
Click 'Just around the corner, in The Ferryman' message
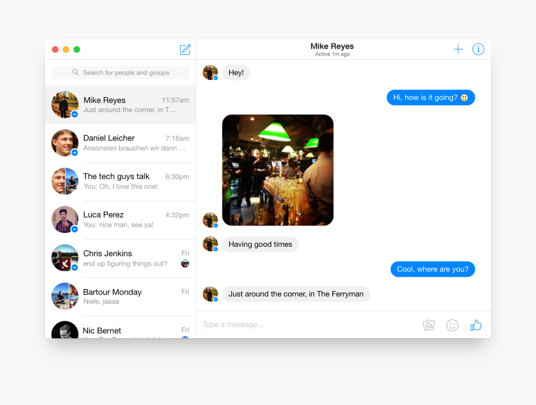coord(296,294)
